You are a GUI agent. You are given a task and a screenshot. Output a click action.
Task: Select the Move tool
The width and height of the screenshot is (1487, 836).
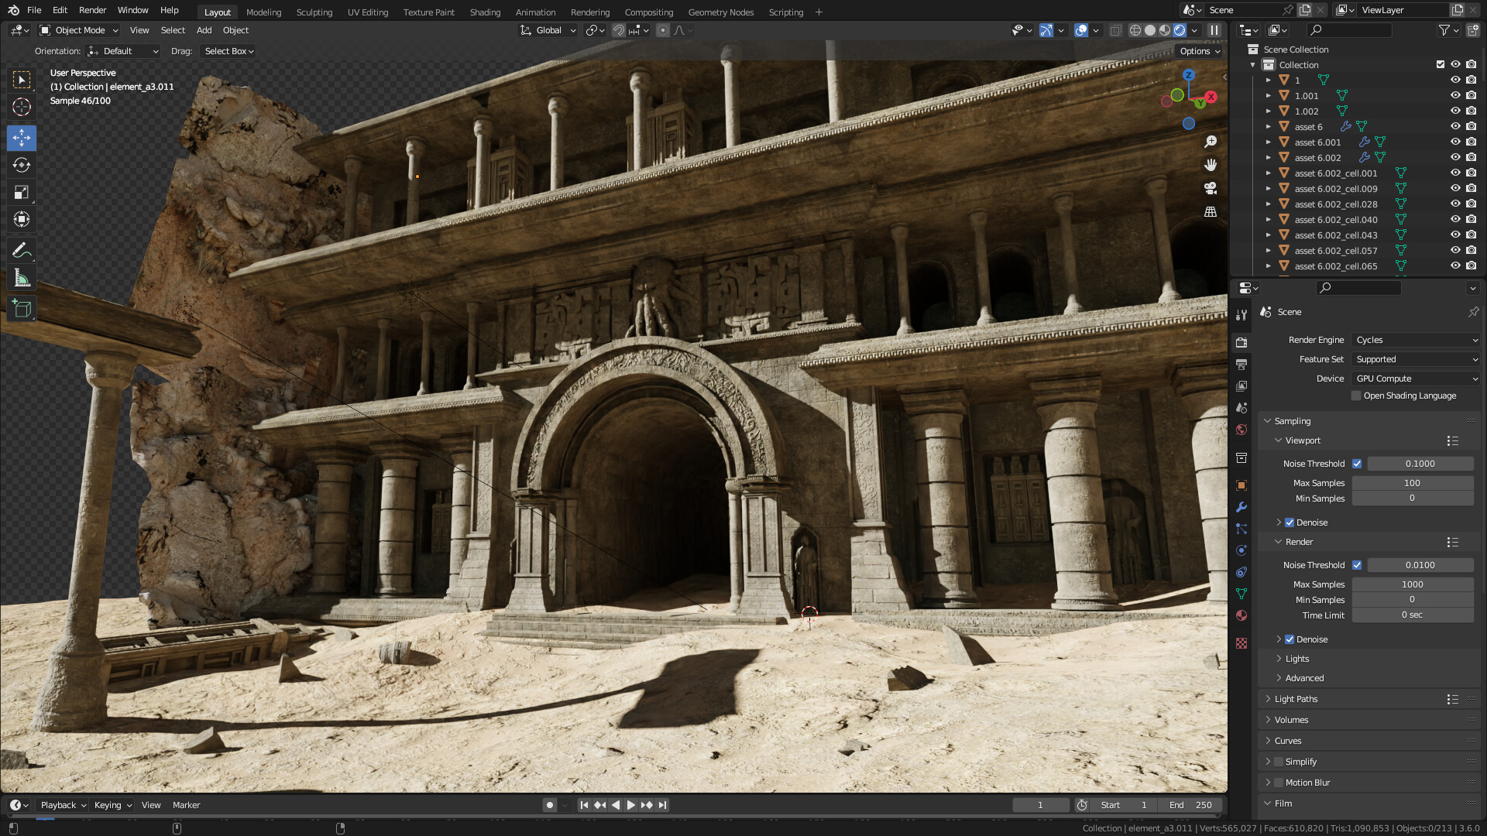tap(21, 138)
